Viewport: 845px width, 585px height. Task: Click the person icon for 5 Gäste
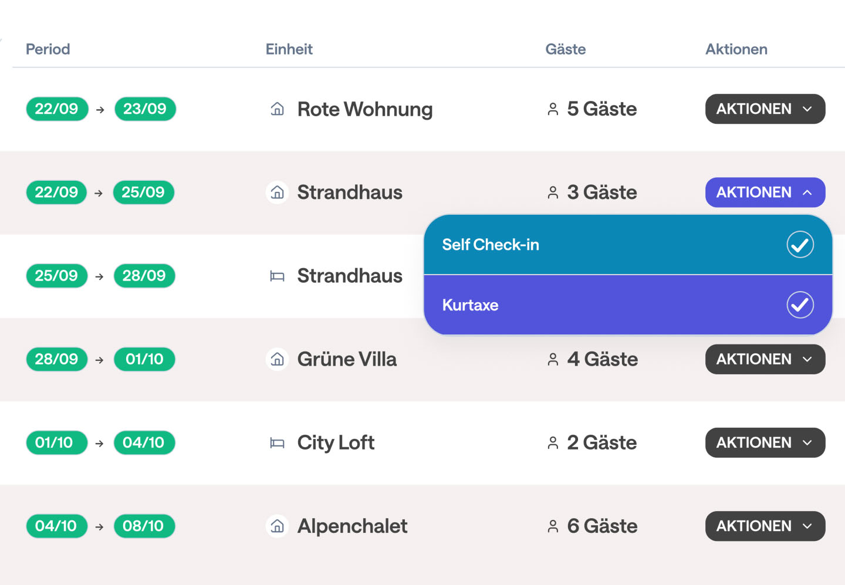553,109
